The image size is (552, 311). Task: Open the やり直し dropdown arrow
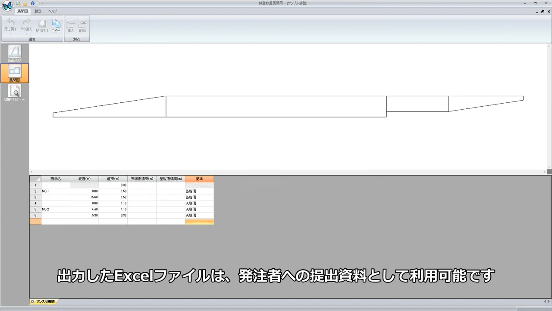pos(27,34)
